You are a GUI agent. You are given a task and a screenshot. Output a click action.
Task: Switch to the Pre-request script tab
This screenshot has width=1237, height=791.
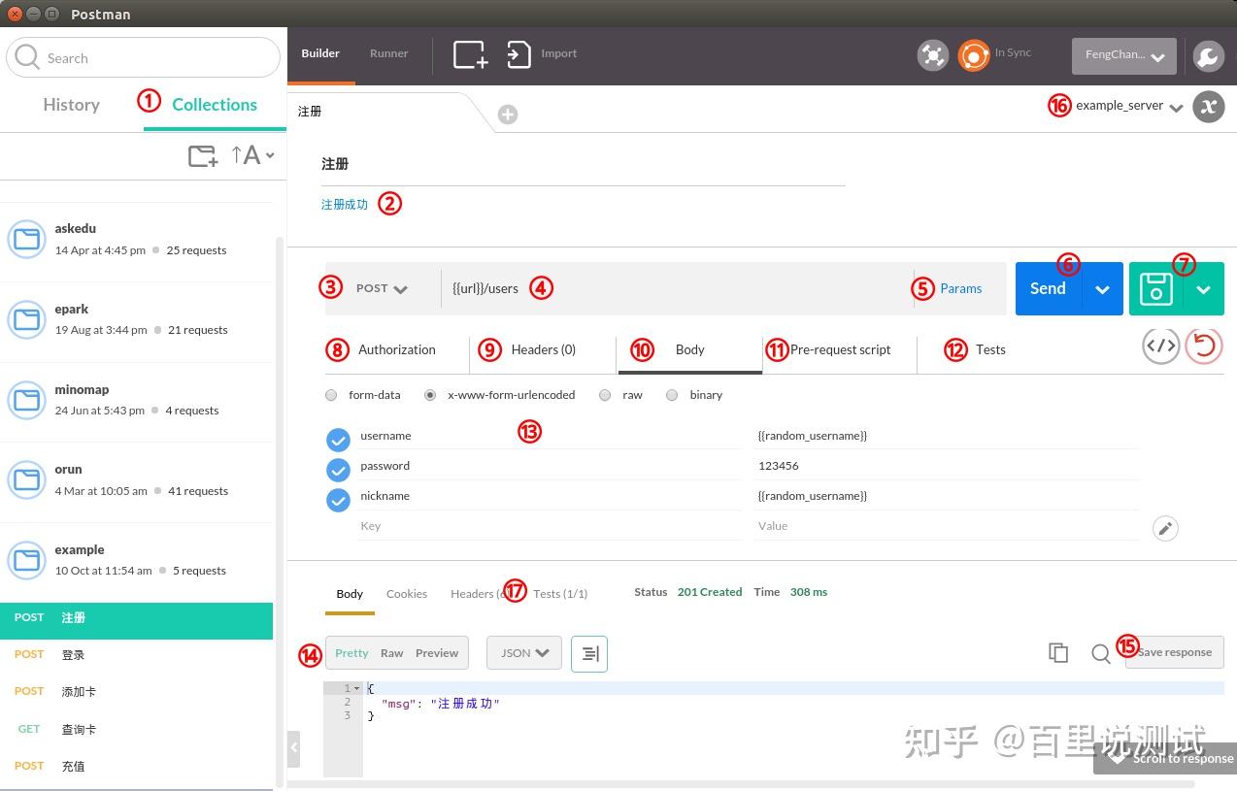[839, 349]
